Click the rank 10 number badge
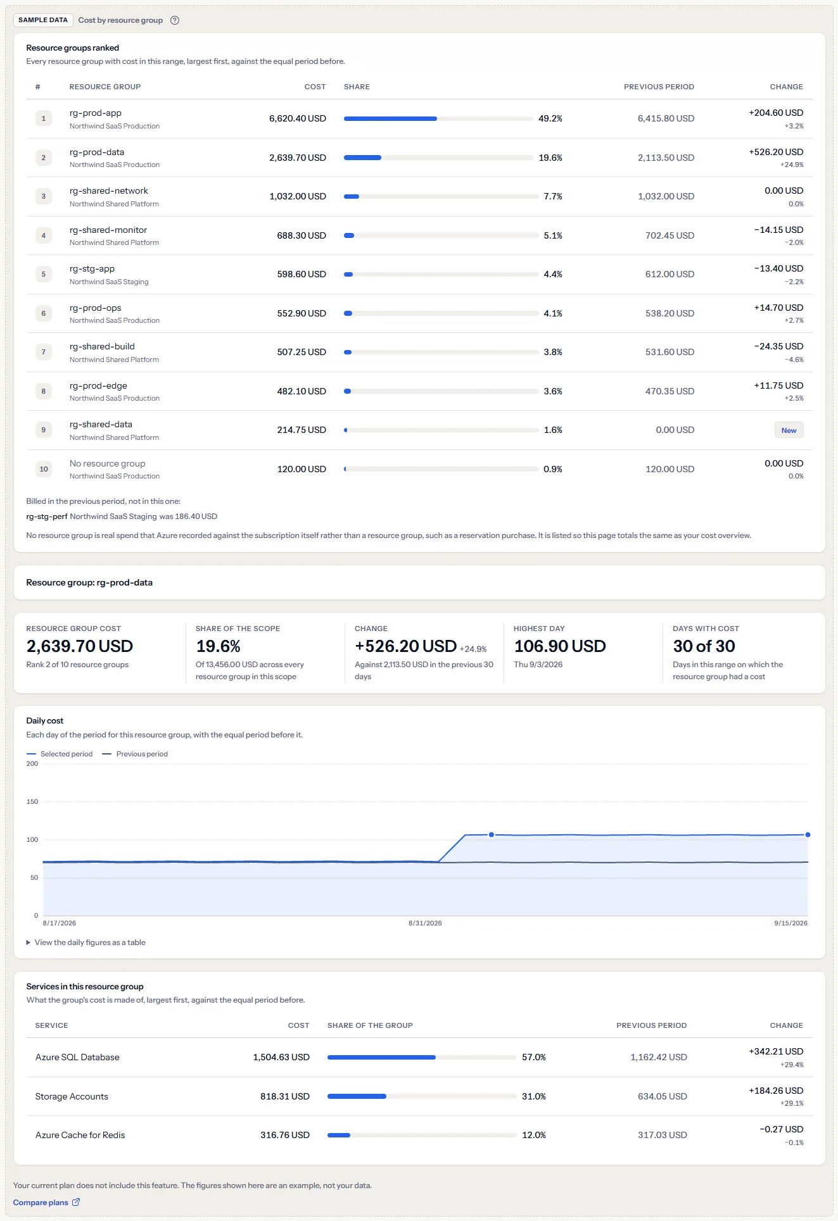Viewport: 838px width, 1221px height. click(x=44, y=469)
